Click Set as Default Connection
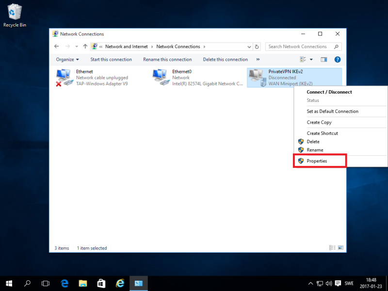This screenshot has height=291, width=388. 332,112
